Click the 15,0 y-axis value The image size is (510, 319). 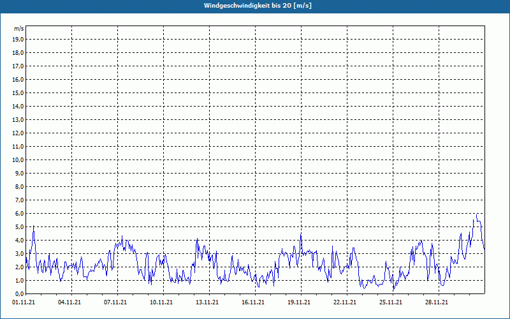click(18, 93)
